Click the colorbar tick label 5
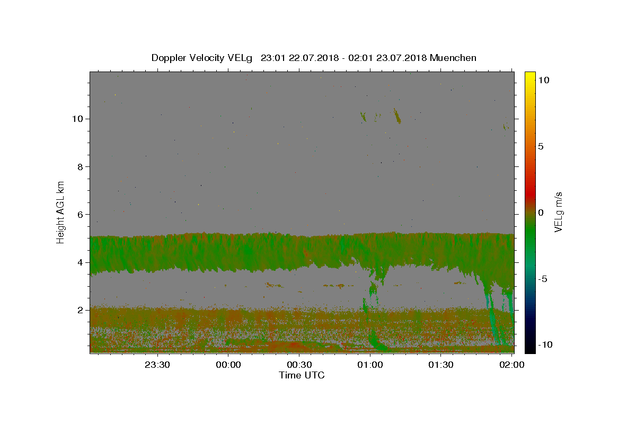This screenshot has height=424, width=636. pyautogui.click(x=541, y=146)
